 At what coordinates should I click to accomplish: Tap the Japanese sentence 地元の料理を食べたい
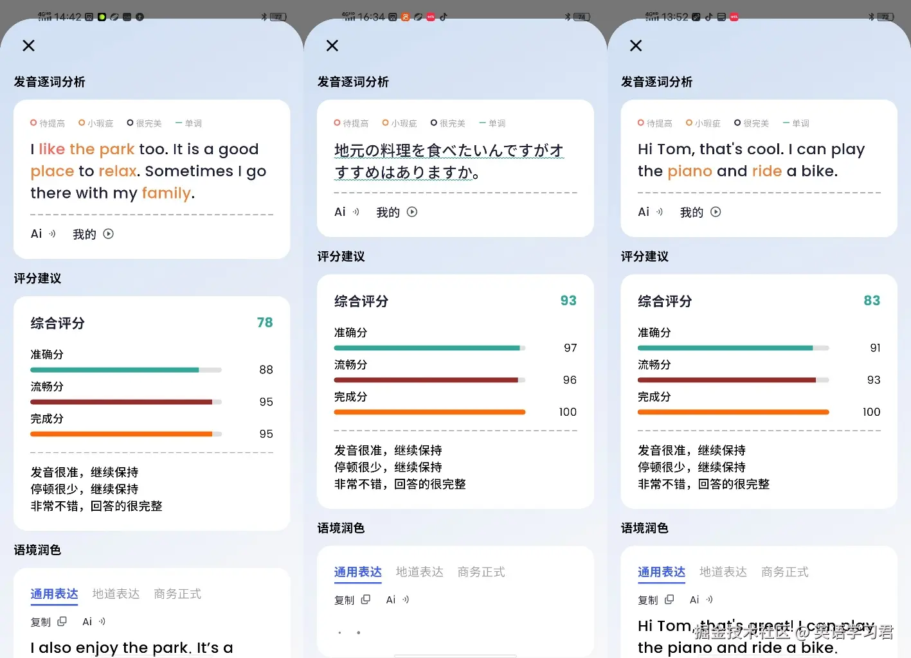coord(449,161)
